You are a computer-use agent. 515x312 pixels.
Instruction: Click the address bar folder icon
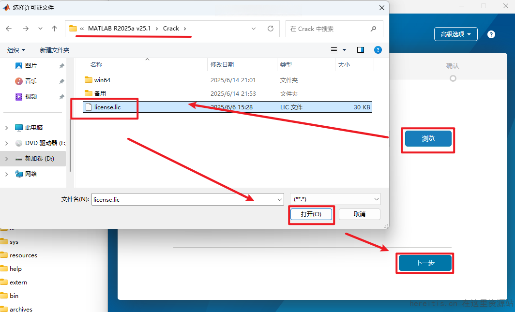[73, 29]
